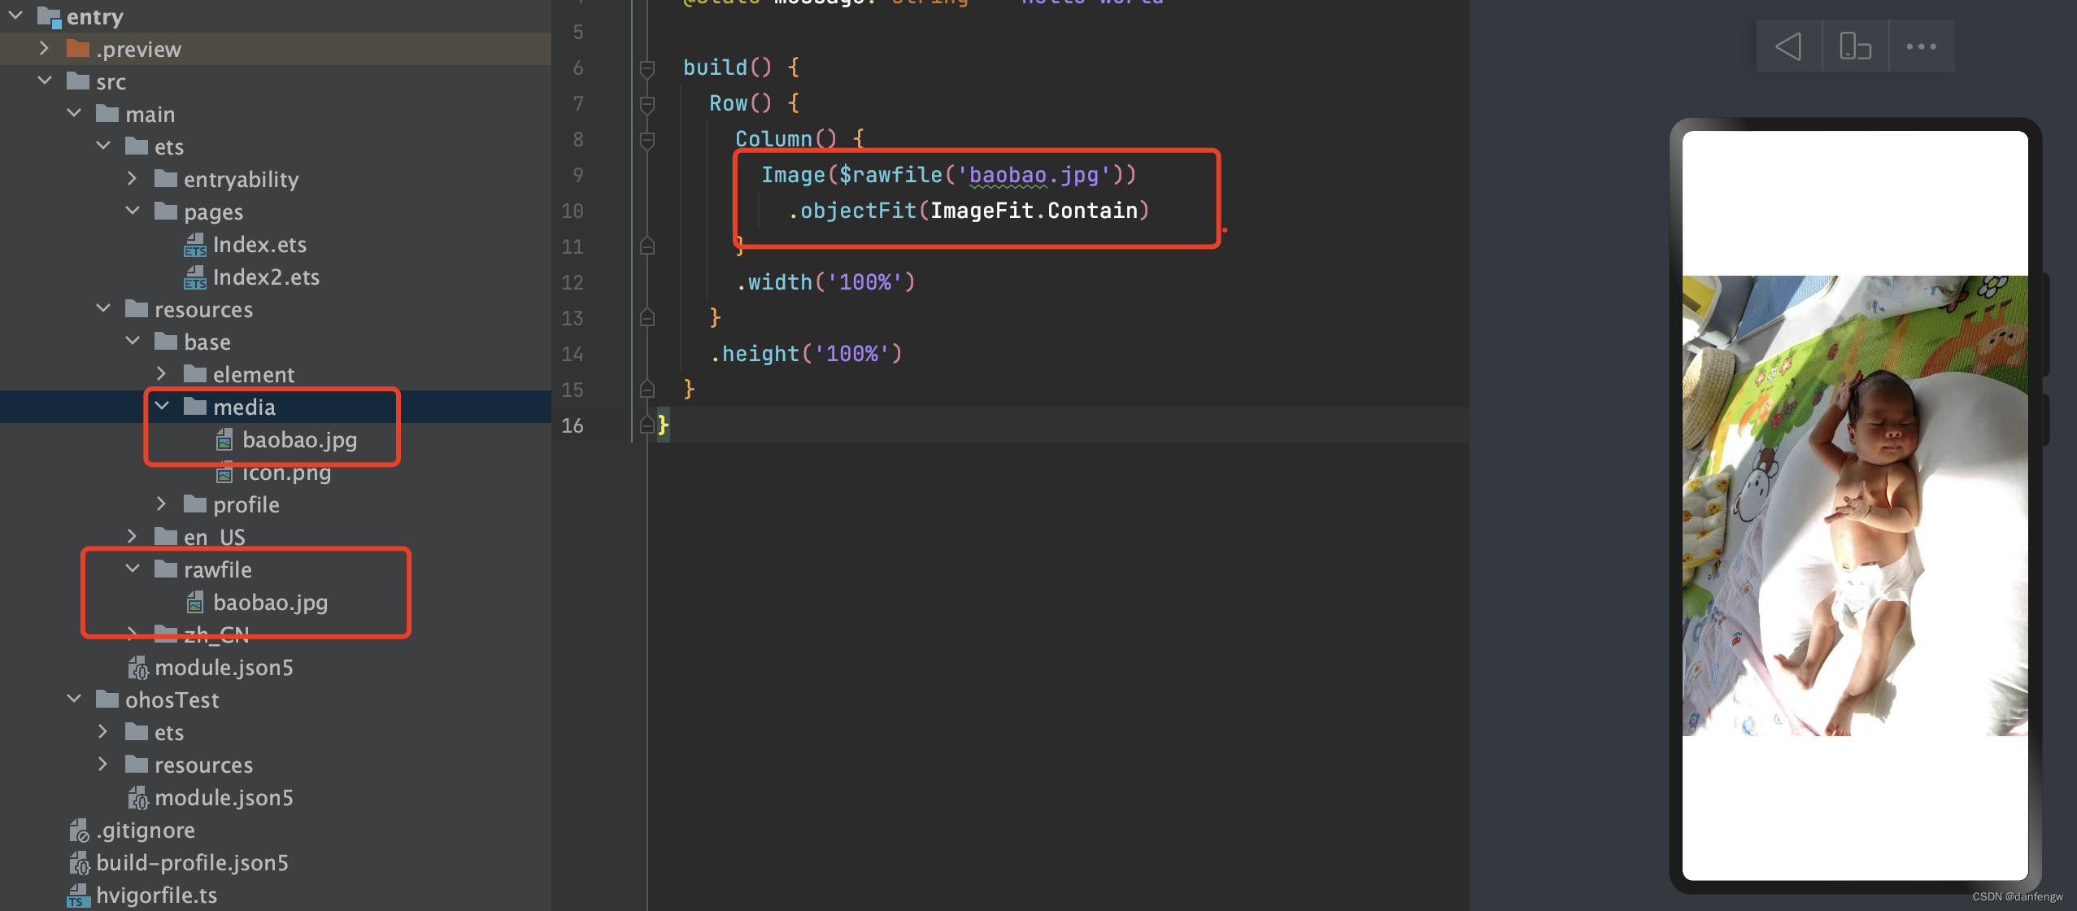Select Index2.ets in project tree
2077x911 pixels.
[x=266, y=277]
